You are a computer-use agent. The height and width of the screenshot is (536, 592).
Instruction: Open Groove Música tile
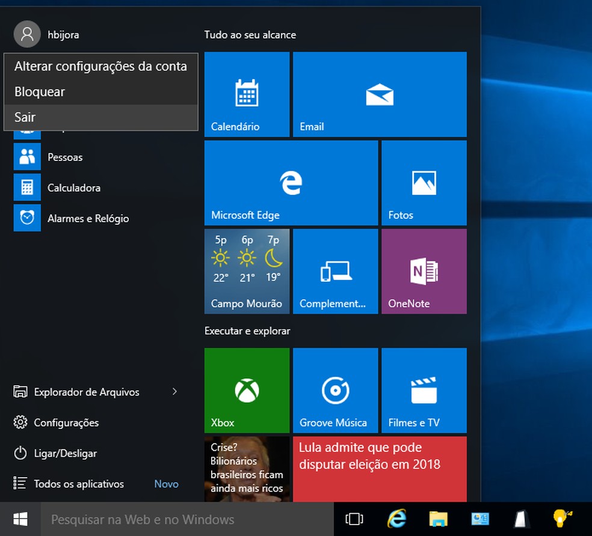click(335, 391)
